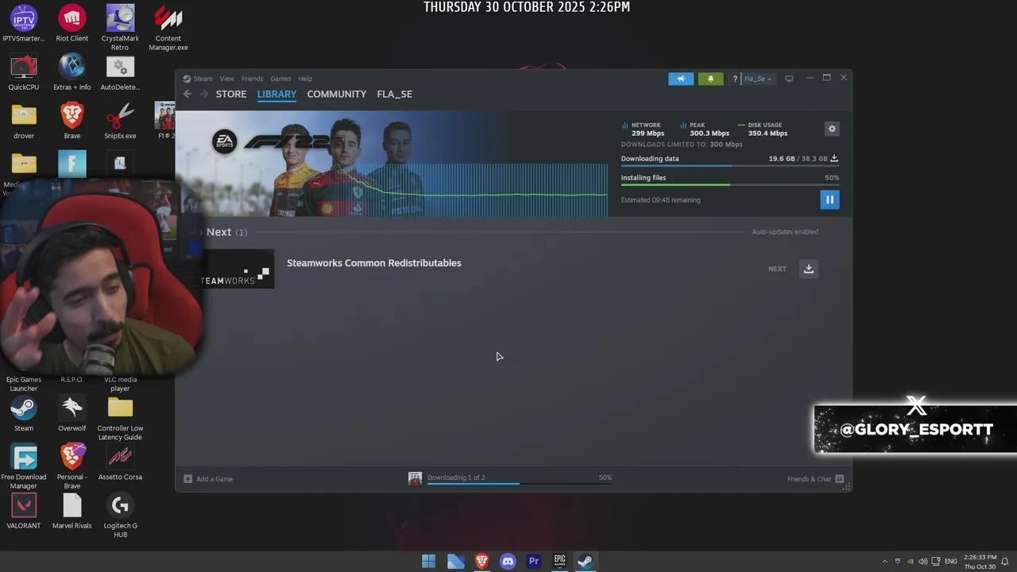
Task: Select Controller Low Latency Guide folder
Action: 120,418
